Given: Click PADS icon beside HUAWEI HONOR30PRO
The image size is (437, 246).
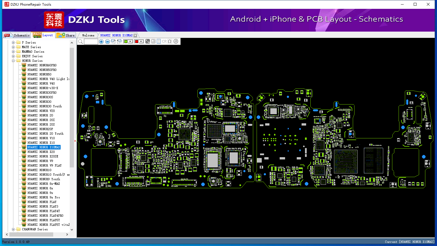Looking at the screenshot, I should pos(24,93).
